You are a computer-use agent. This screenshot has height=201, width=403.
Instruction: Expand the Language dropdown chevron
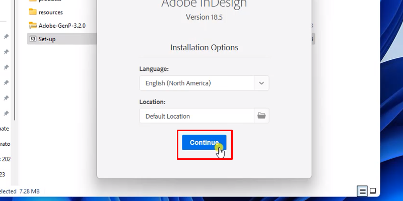tap(261, 83)
